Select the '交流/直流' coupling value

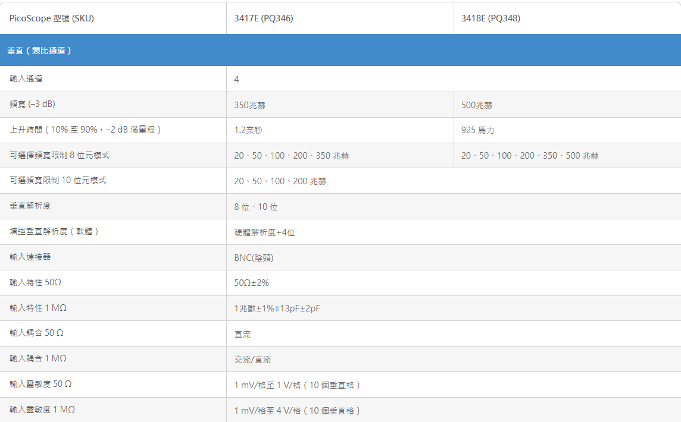point(252,360)
